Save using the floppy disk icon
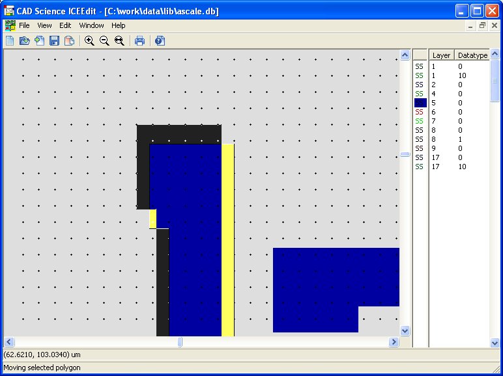Image resolution: width=503 pixels, height=376 pixels. [54, 41]
